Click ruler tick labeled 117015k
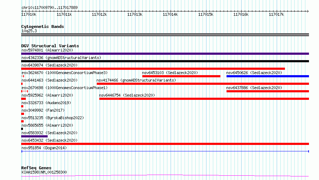This screenshot has width=319, height=180. click(206, 14)
